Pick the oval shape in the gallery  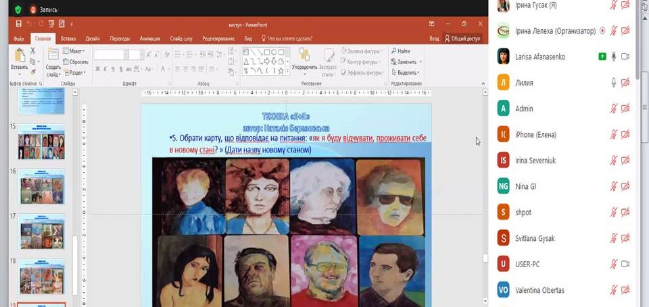pos(274,53)
